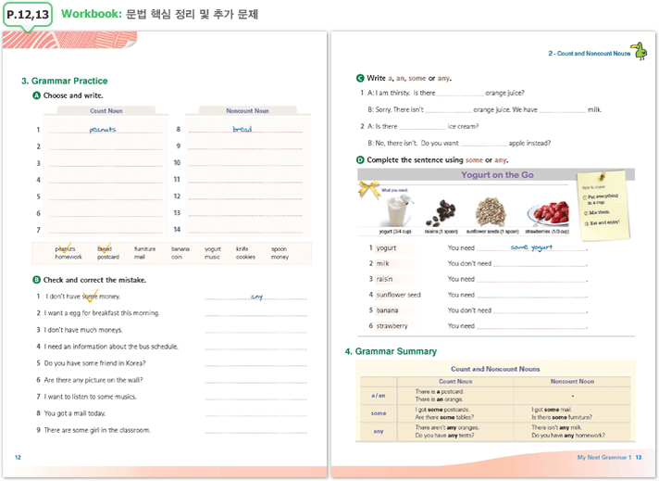Click the yellow ribbon bow icon
This screenshot has height=481, width=659.
click(368, 189)
